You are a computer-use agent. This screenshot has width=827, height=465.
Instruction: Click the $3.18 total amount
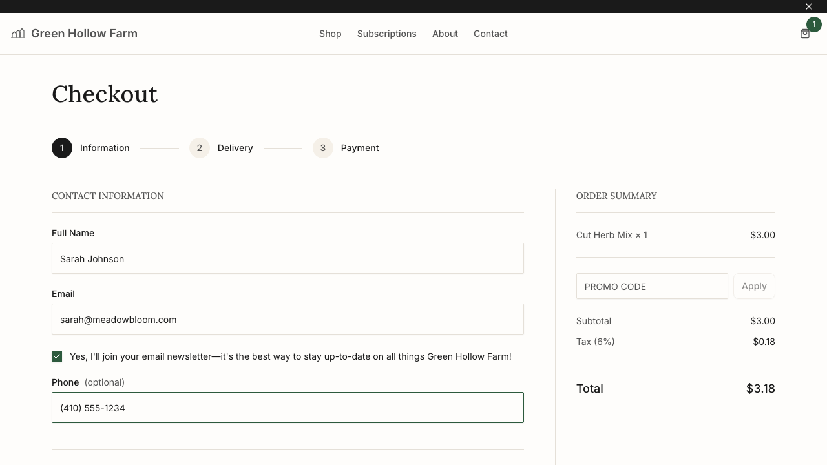760,388
